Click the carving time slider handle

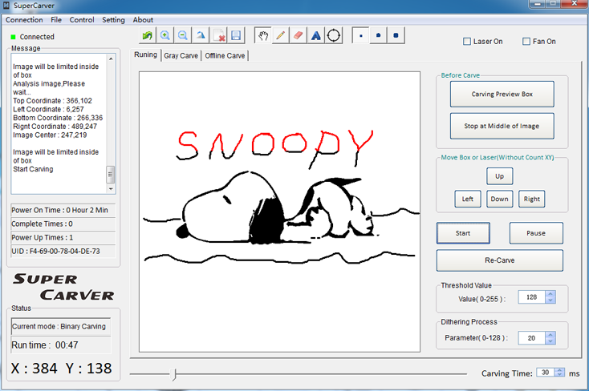tap(174, 373)
